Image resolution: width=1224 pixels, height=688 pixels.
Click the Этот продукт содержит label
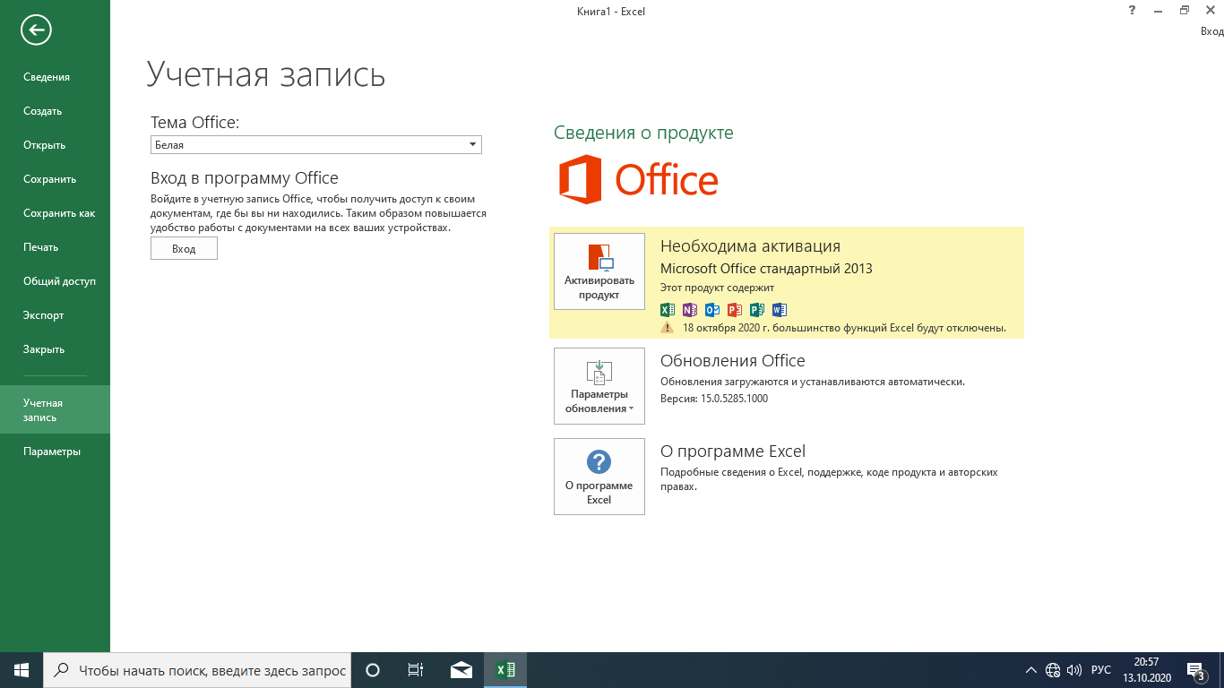tap(717, 288)
